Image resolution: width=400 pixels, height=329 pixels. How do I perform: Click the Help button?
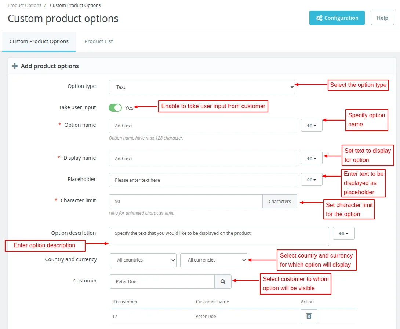382,18
